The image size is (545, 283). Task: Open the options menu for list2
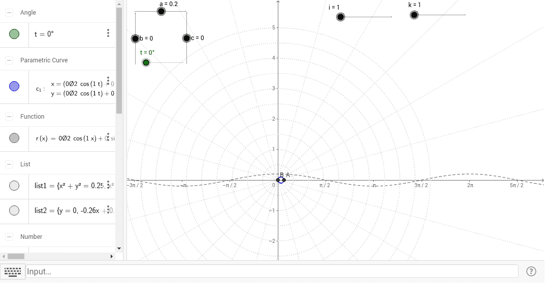(x=108, y=209)
